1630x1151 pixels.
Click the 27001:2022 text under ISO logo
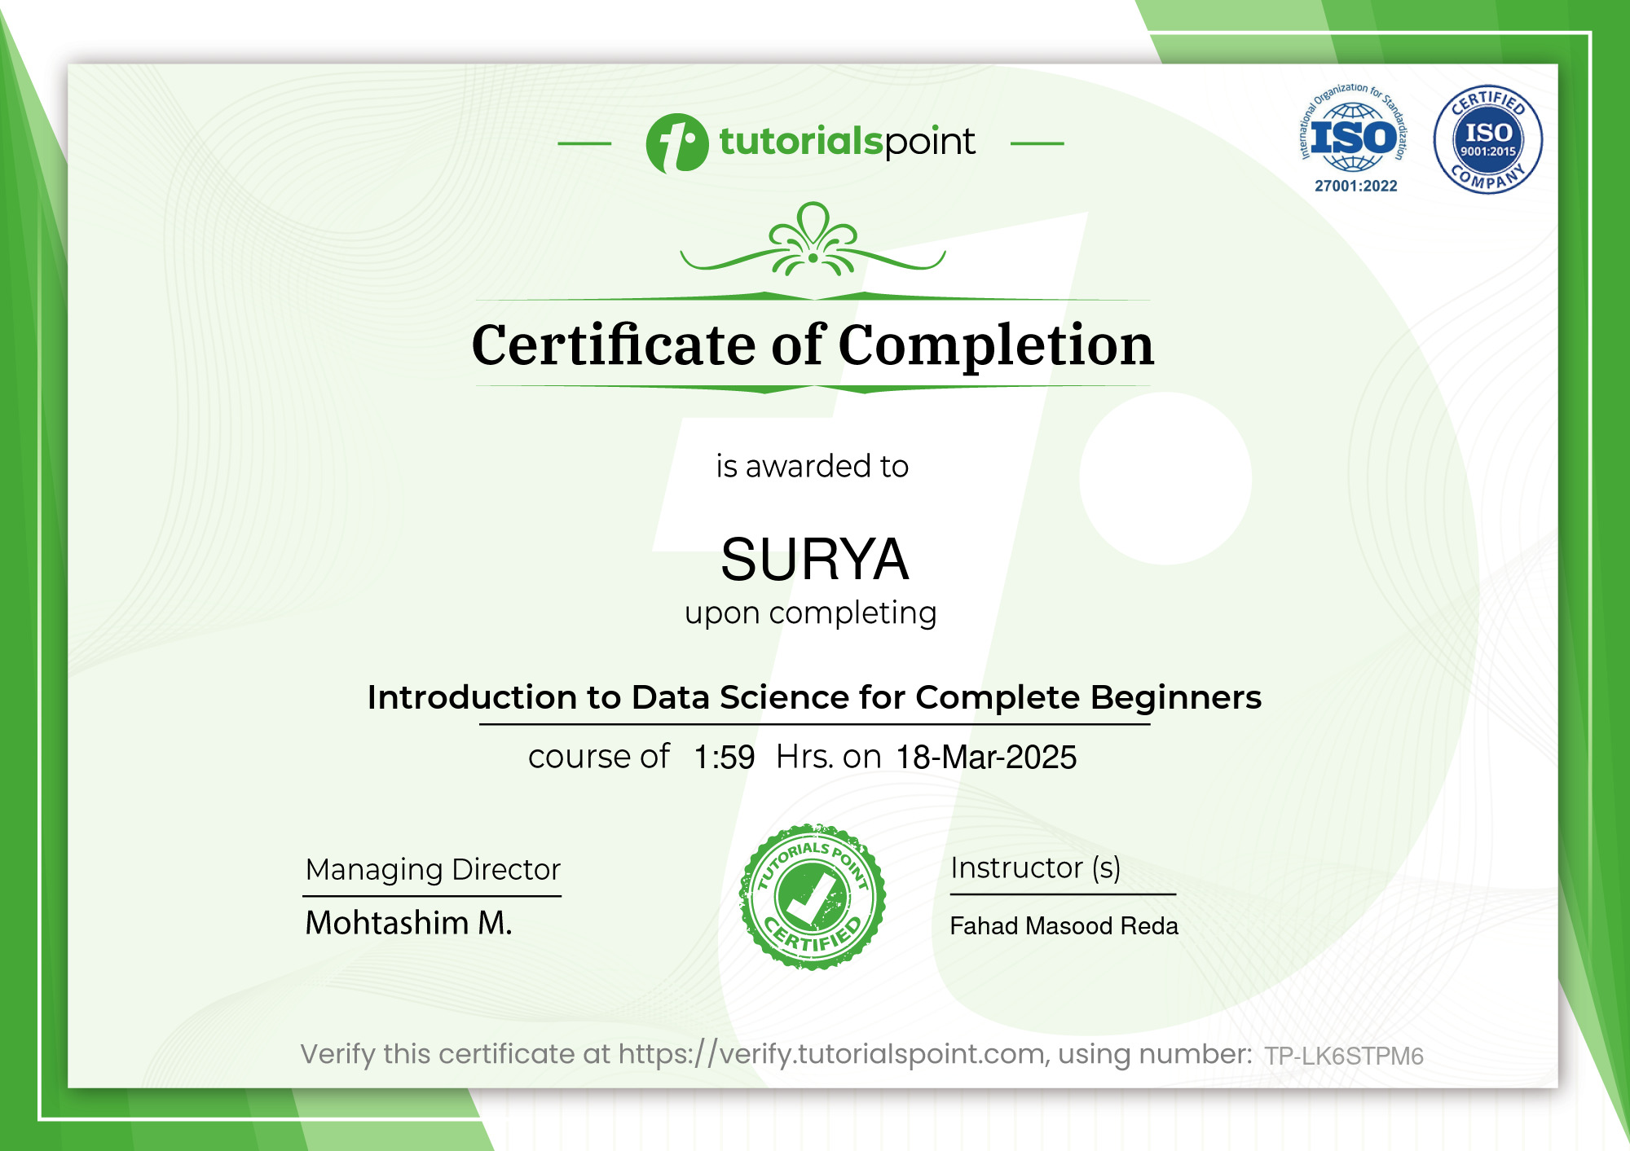click(x=1356, y=186)
